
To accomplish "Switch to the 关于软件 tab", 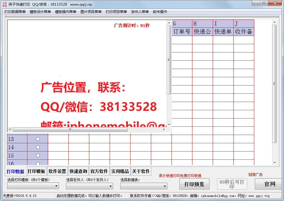I will click(x=140, y=171).
